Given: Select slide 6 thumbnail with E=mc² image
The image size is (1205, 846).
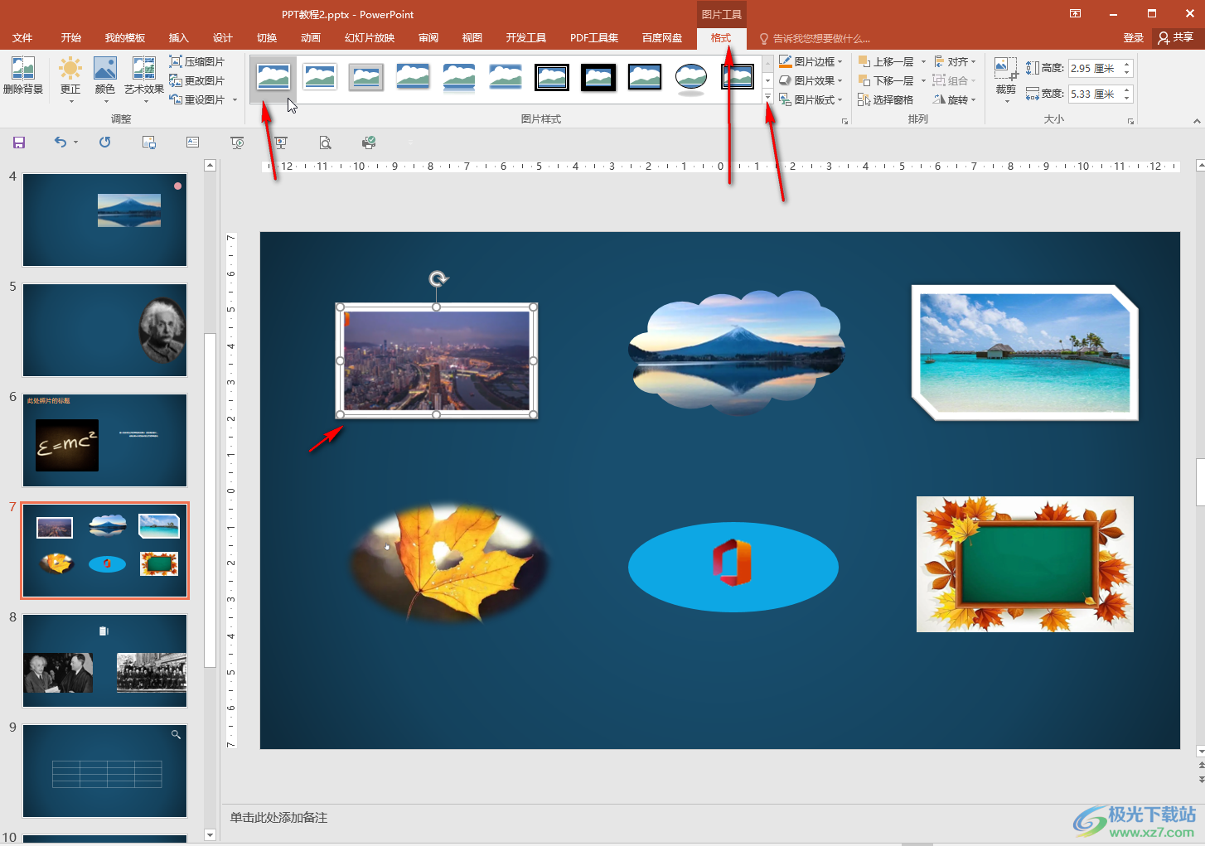Looking at the screenshot, I should (104, 440).
